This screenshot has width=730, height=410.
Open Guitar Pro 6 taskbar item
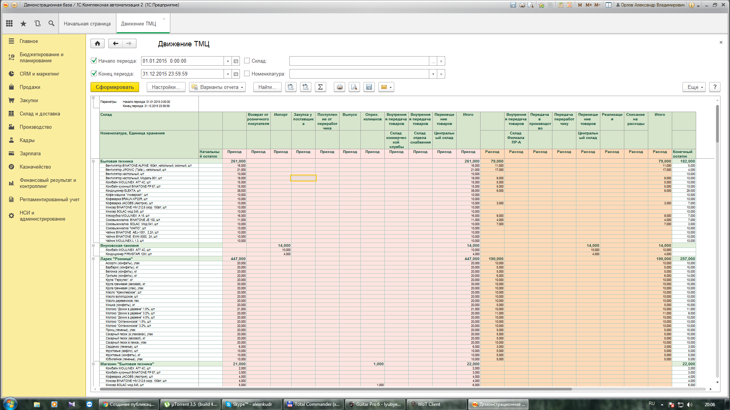375,404
